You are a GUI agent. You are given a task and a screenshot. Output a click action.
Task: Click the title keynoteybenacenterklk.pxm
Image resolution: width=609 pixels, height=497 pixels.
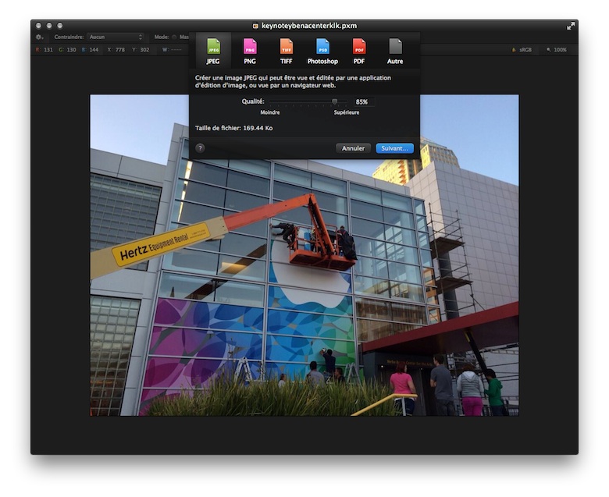(x=309, y=26)
